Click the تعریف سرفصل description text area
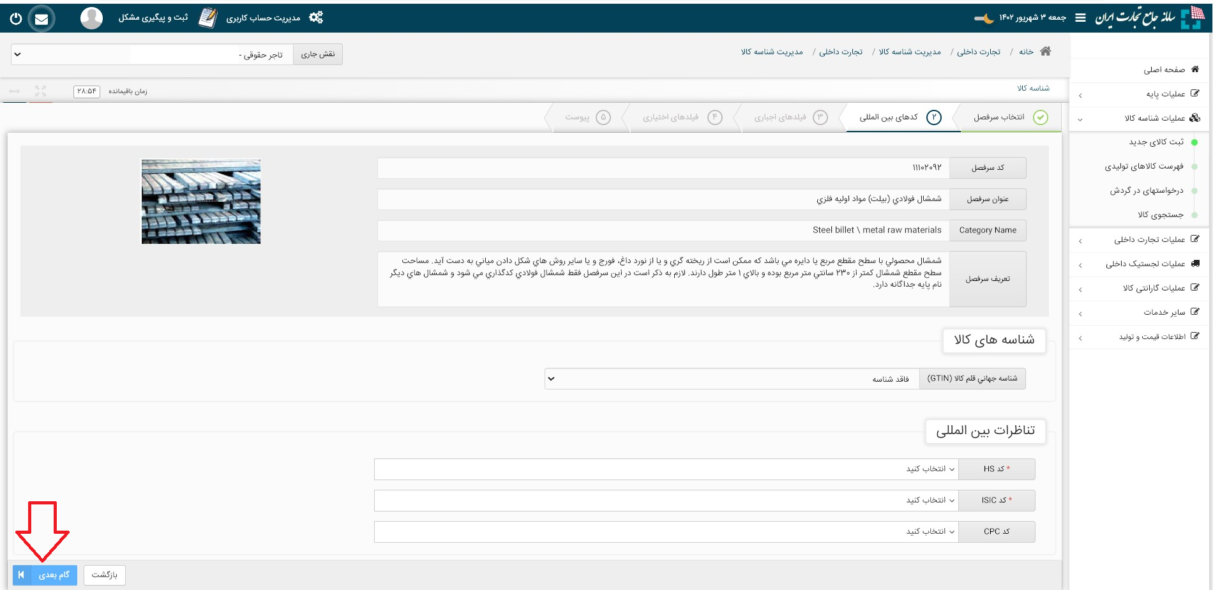This screenshot has width=1213, height=590. [x=663, y=279]
